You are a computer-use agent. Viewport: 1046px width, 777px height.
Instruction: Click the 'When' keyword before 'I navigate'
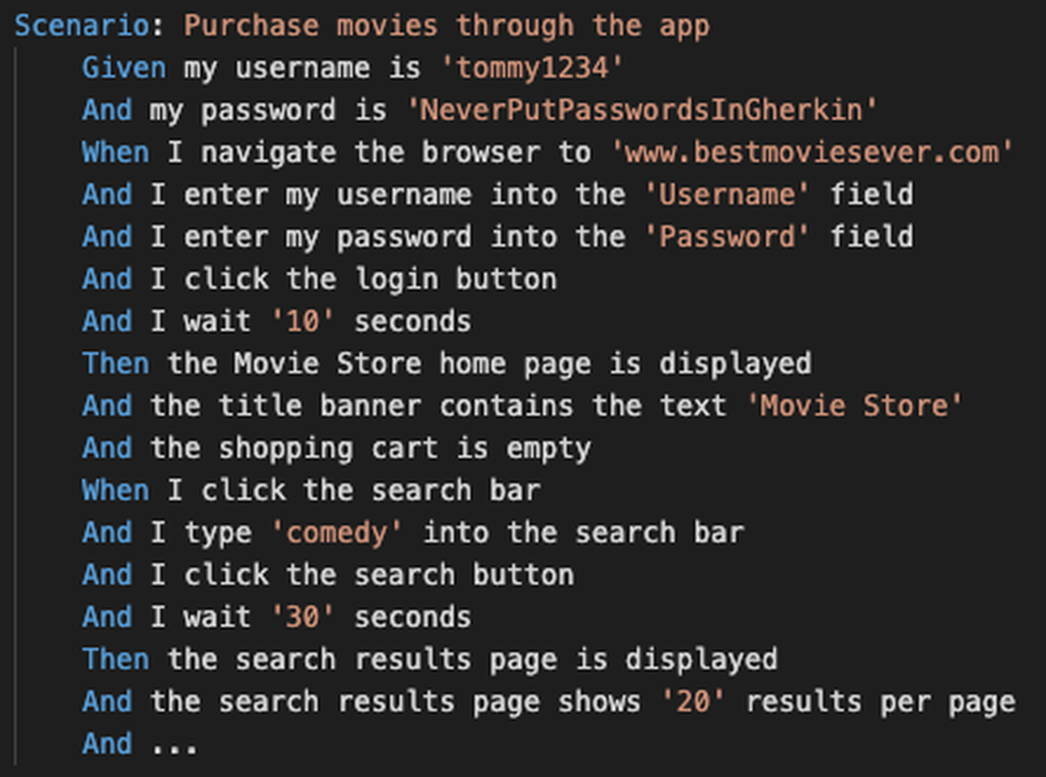(115, 152)
